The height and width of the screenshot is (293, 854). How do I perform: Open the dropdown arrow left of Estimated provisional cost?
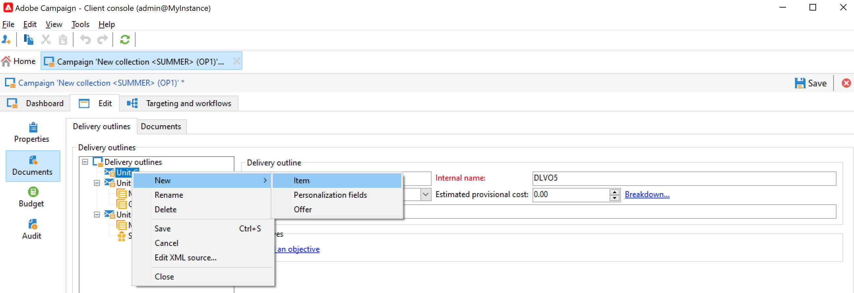pyautogui.click(x=426, y=195)
